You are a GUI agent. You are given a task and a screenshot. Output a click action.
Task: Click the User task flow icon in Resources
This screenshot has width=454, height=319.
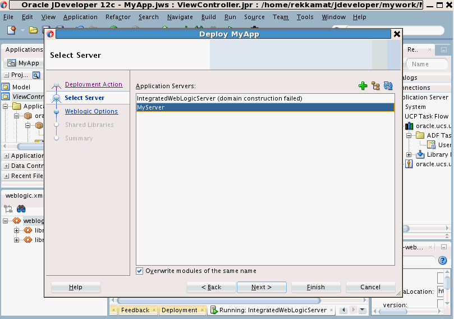pyautogui.click(x=432, y=145)
